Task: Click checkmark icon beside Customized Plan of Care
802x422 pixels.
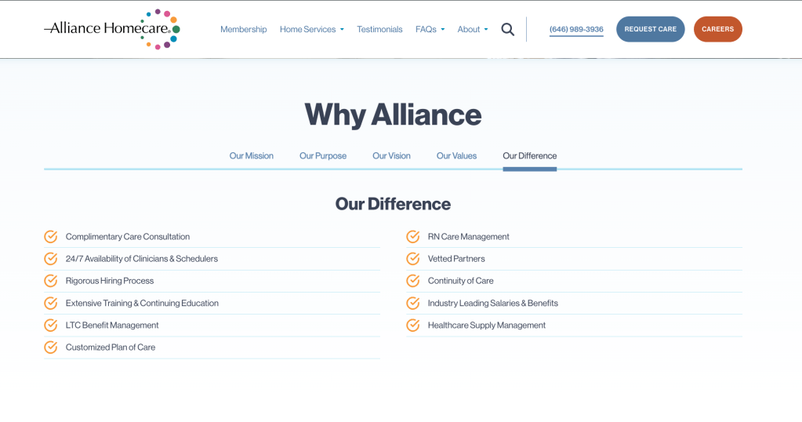Action: pyautogui.click(x=51, y=347)
